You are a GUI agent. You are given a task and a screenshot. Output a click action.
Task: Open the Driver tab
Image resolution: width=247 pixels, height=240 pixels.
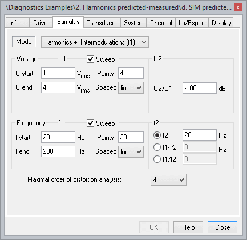click(x=41, y=23)
